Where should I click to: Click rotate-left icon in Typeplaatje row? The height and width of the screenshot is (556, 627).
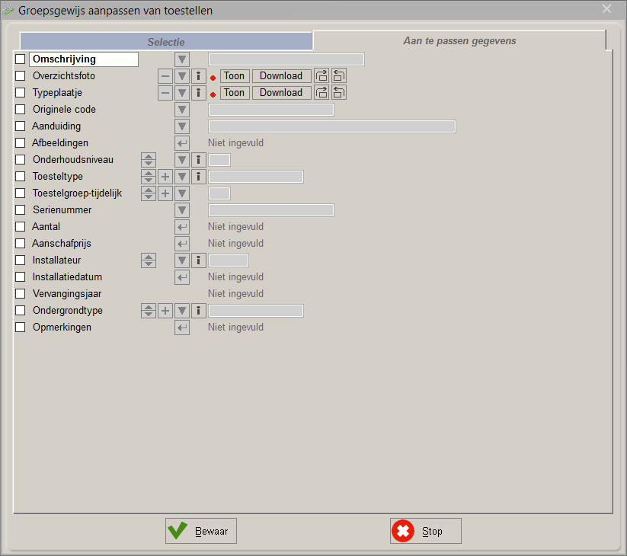[x=339, y=93]
